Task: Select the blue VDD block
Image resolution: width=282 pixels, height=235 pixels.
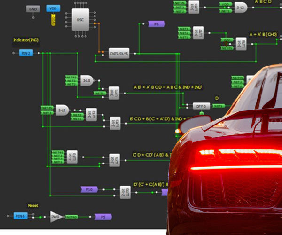Action: point(53,8)
